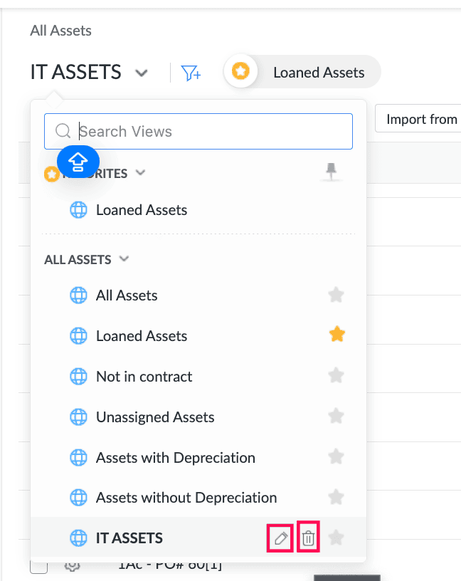
Task: Click the pin icon in Favorites header
Action: (331, 172)
